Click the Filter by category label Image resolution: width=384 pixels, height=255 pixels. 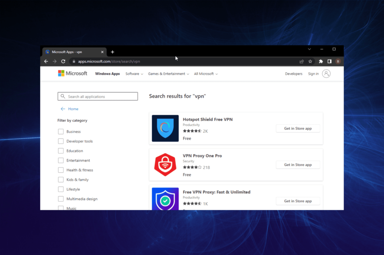pos(72,121)
